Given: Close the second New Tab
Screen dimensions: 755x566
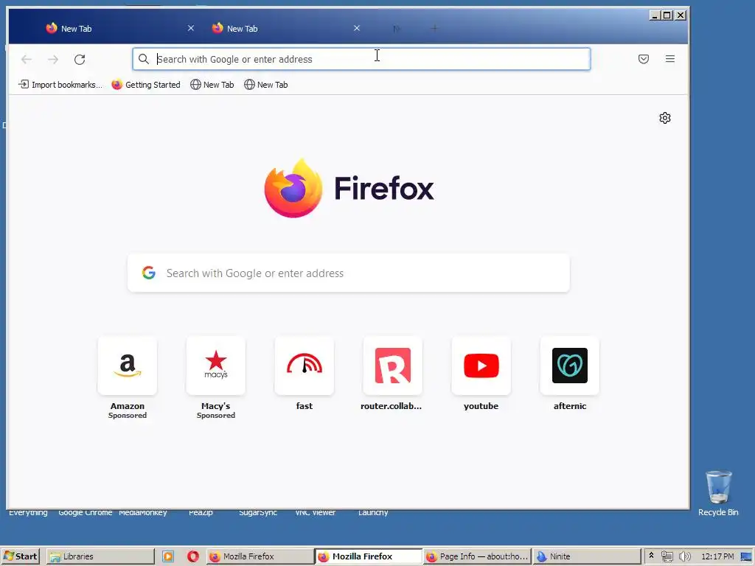Looking at the screenshot, I should (x=357, y=29).
